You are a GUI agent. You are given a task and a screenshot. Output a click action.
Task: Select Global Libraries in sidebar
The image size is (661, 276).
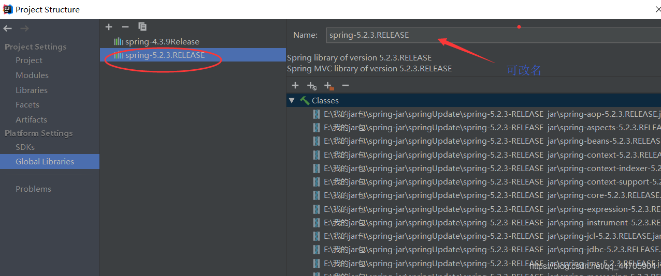50,161
